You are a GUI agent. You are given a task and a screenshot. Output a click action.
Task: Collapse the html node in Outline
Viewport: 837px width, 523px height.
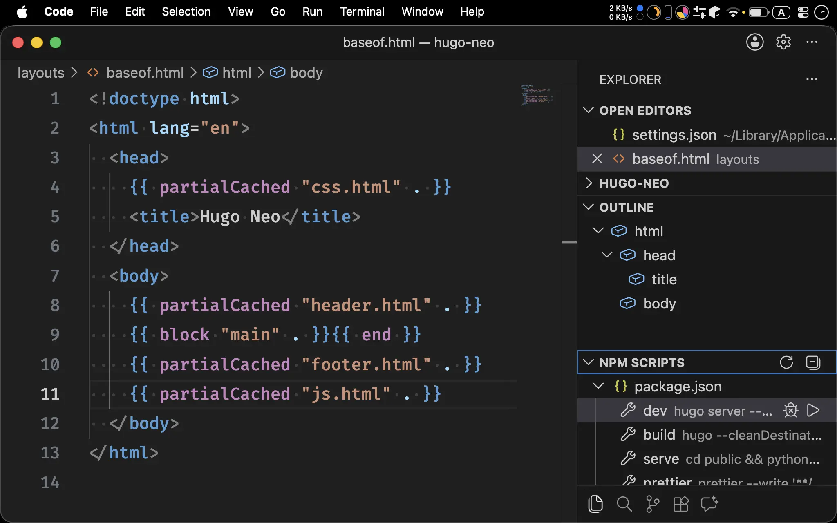(x=598, y=231)
